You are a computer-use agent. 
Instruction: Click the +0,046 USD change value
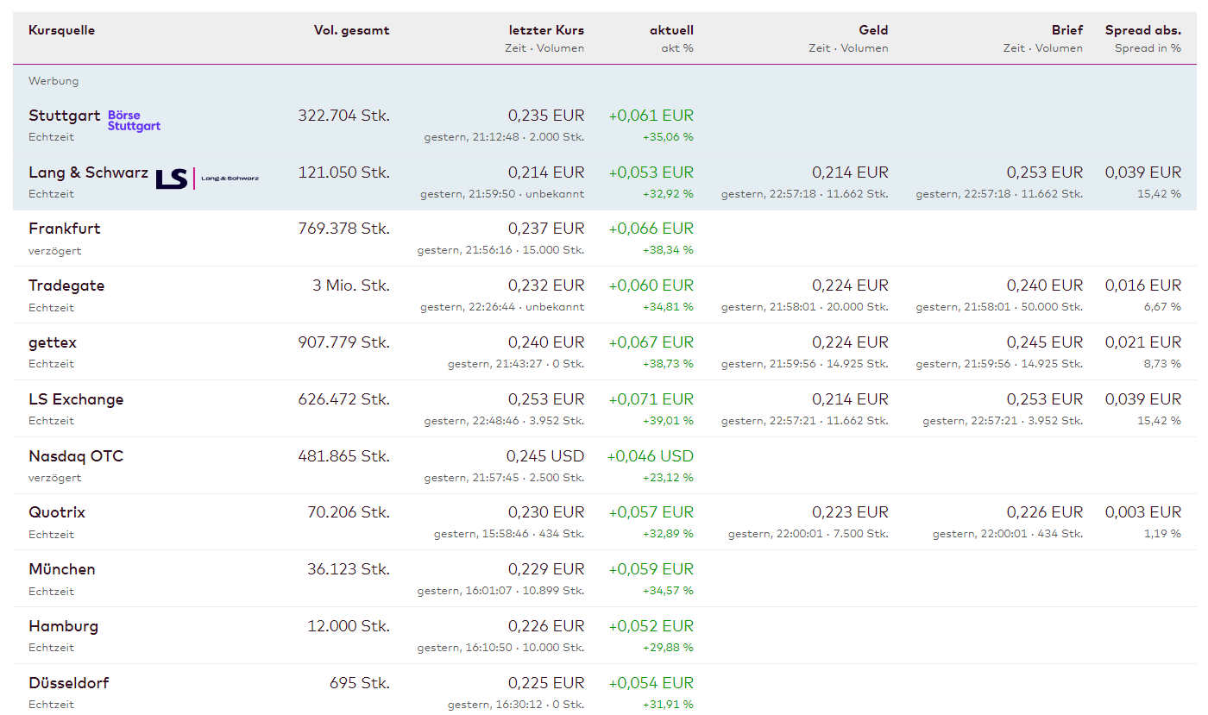coord(651,456)
